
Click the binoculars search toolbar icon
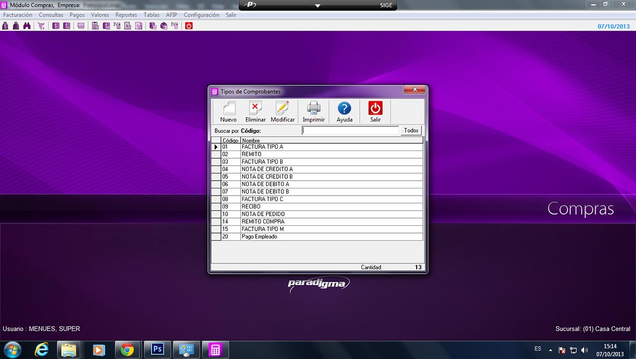coord(26,26)
